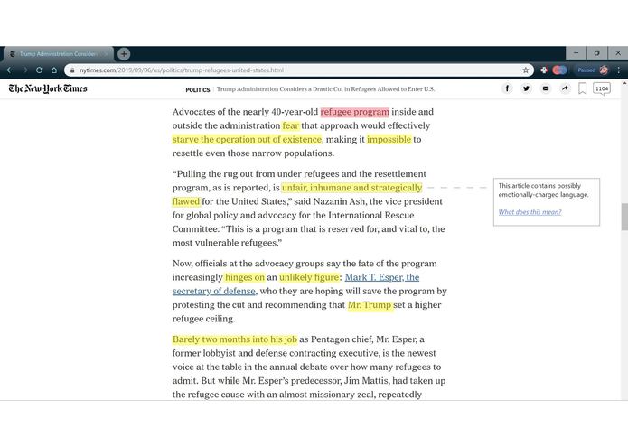Click highlighted word 'flawed'
Viewport: 628px width, 446px height.
[186, 201]
